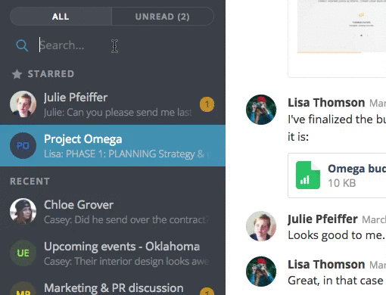Screen dimensions: 386x295
Task: Open Upcoming events - Oklahoma chat
Action: (113, 253)
